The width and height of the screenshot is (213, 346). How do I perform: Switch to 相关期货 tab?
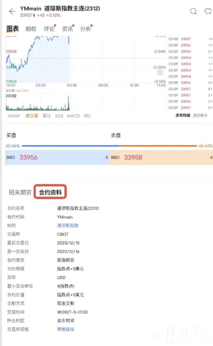pos(20,193)
